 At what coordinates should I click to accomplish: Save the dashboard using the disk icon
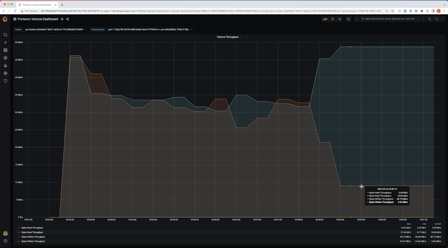tap(332, 19)
